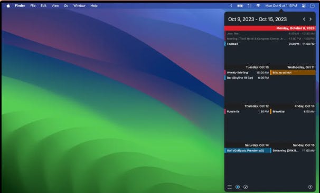Open the Go menu
This screenshot has width=320, height=193.
point(66,6)
